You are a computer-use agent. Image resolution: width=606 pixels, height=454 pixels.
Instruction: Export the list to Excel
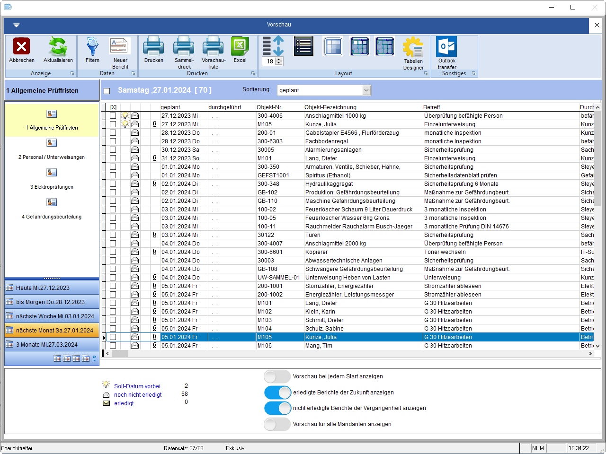(240, 47)
